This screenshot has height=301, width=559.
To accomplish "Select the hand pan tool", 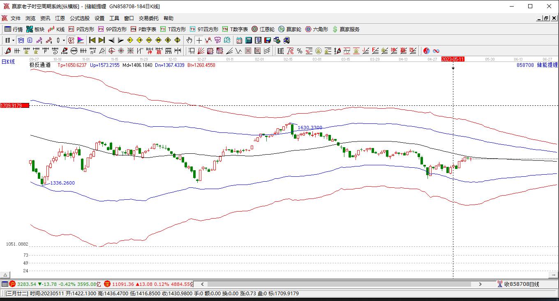I will tap(189, 40).
